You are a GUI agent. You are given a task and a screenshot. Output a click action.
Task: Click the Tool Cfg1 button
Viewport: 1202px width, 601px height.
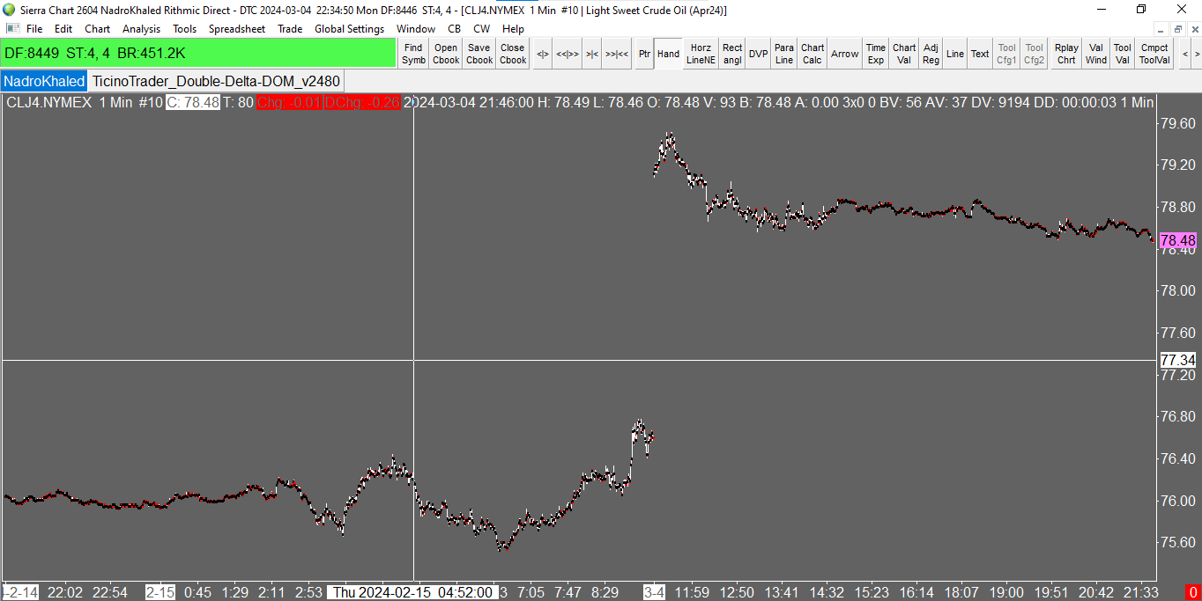coord(1007,54)
